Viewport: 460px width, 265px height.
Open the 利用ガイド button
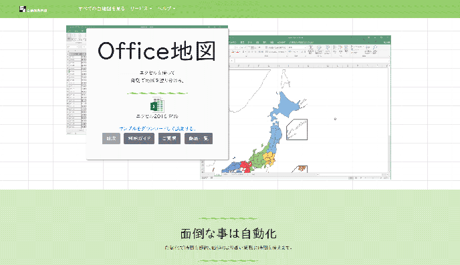pos(139,138)
